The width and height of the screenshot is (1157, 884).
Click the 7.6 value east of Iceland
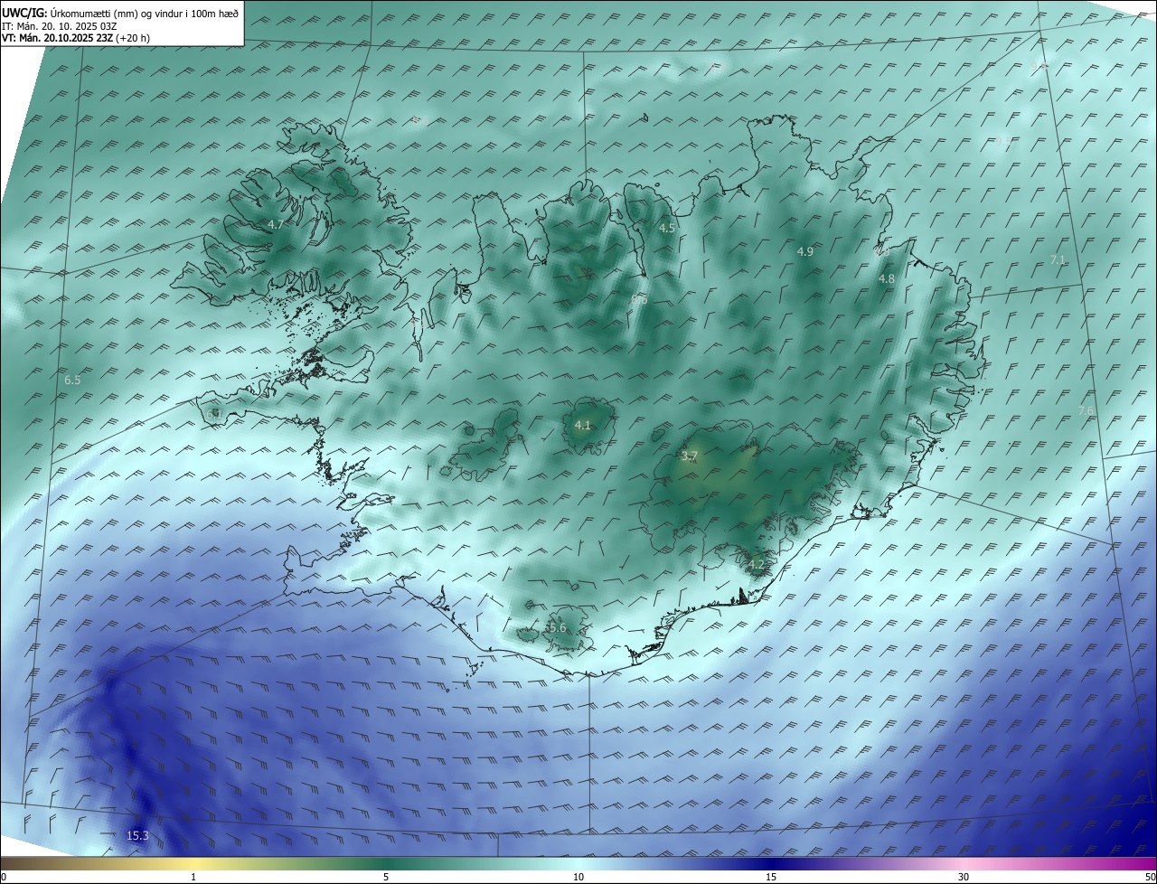(1086, 411)
